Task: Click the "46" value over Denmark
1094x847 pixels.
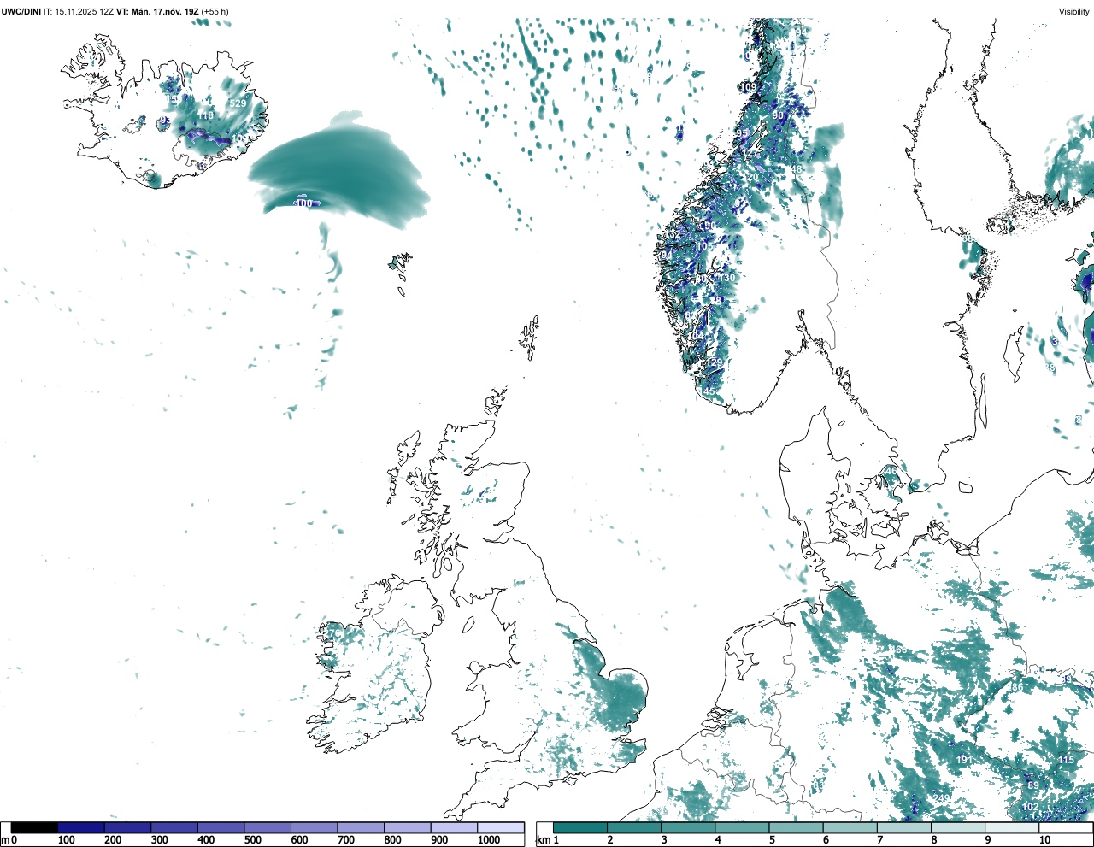Action: [x=891, y=471]
